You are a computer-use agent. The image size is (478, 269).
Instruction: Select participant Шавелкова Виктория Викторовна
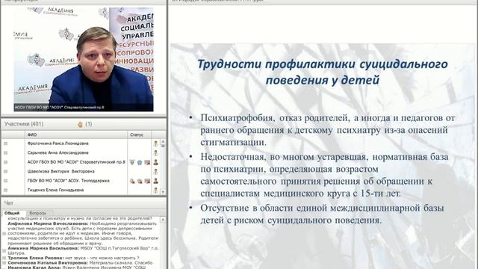pos(61,171)
